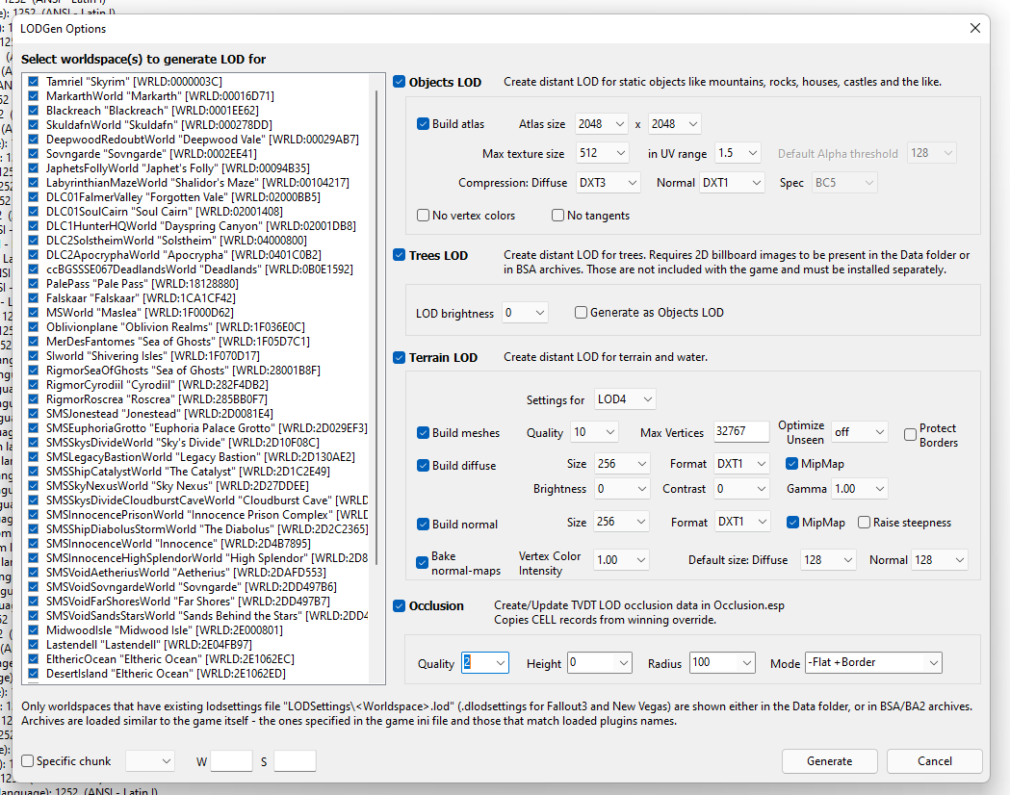Close the LODGen Options dialog

tap(975, 28)
